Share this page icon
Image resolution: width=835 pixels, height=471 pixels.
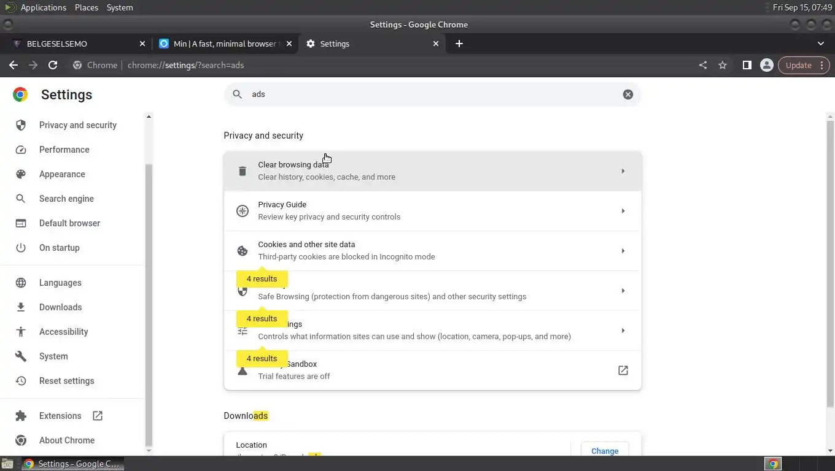pyautogui.click(x=703, y=65)
